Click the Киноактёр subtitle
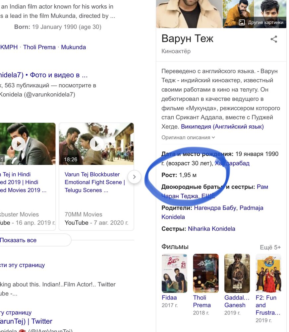This screenshot has width=289, height=332. tap(176, 51)
